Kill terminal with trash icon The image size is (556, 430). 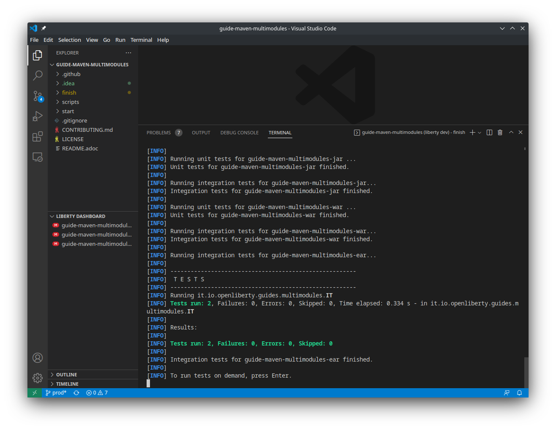click(500, 132)
